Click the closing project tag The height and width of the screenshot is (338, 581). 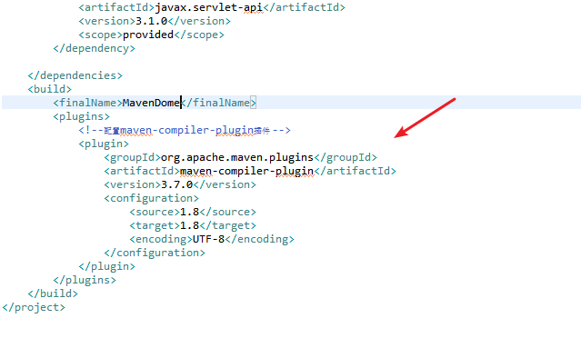click(34, 308)
